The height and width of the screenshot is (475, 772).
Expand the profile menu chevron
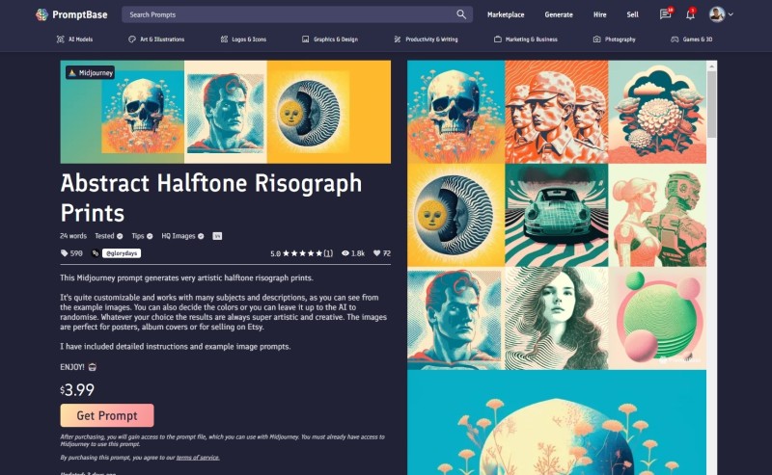(731, 14)
